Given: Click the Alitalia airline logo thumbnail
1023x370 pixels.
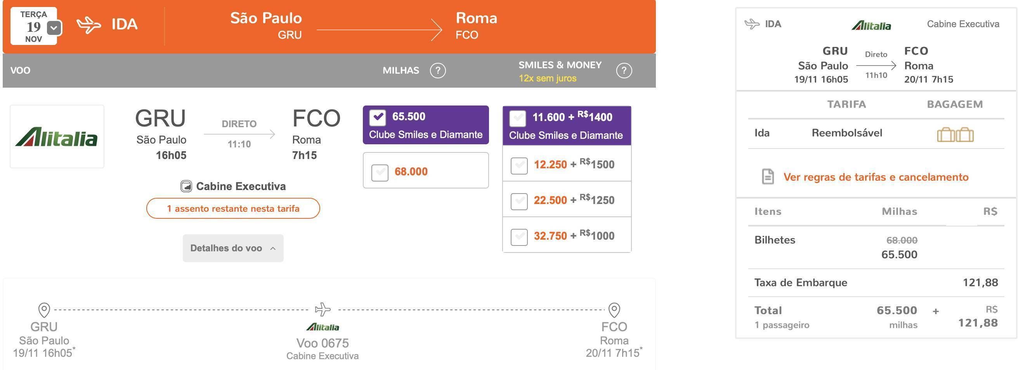Looking at the screenshot, I should tap(57, 137).
